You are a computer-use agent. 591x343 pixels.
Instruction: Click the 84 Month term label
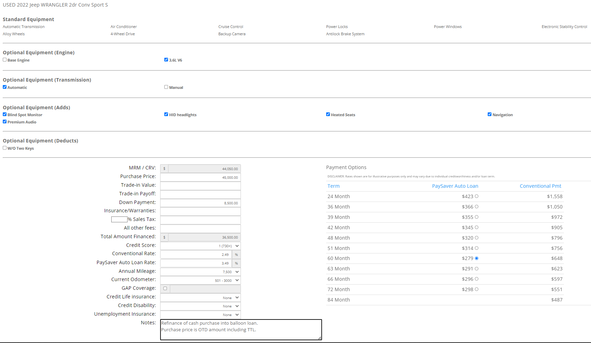tap(339, 300)
